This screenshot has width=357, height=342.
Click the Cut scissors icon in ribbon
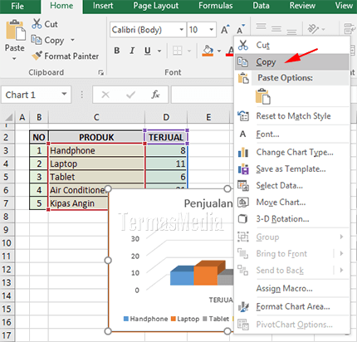37,24
